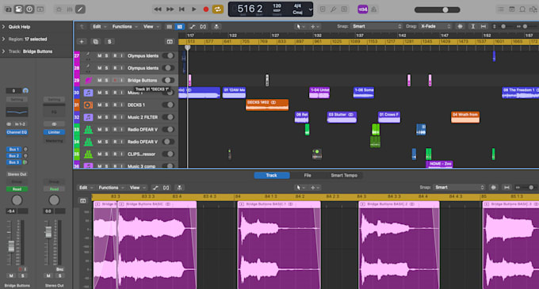Open the Mixer icon in control bar
Viewport: 539px width, 289px height.
tap(70, 10)
